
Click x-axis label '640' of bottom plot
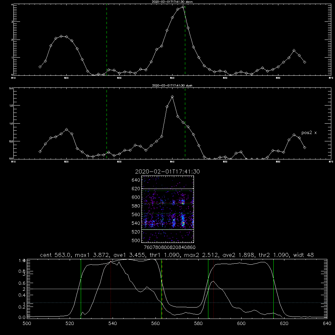coord(327,324)
